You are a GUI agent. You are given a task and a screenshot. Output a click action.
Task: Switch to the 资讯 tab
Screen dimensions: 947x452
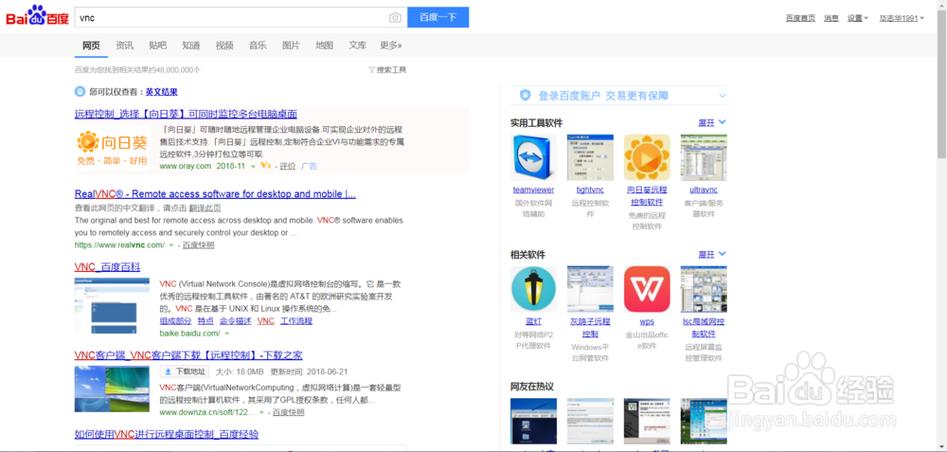[x=124, y=45]
